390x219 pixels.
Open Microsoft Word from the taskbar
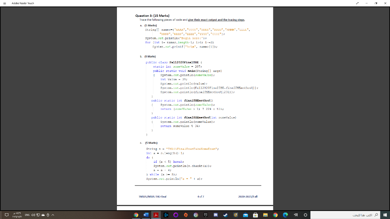145,215
